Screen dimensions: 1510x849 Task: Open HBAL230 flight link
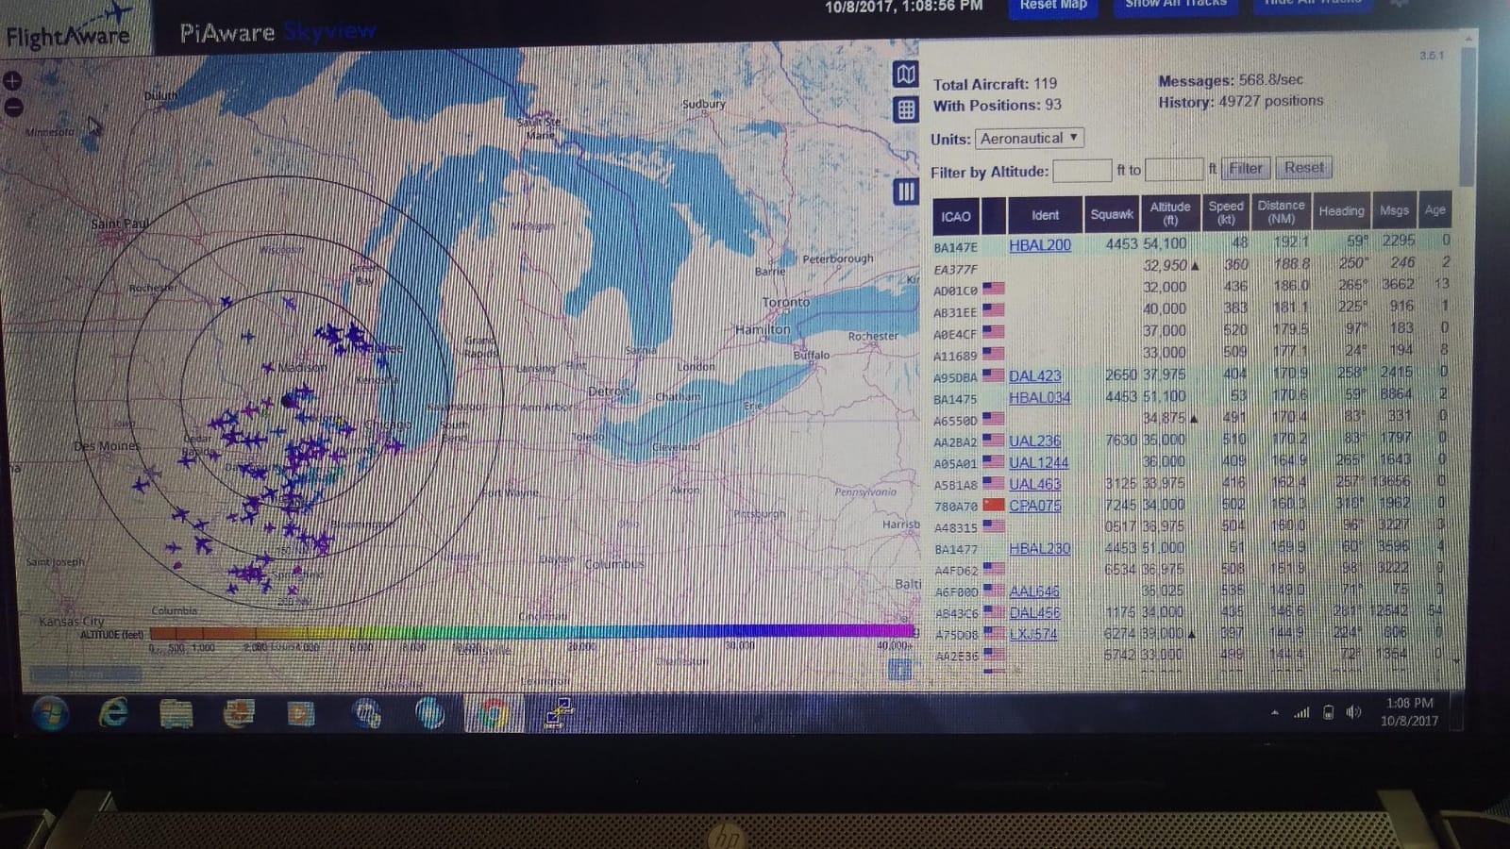pos(1040,548)
